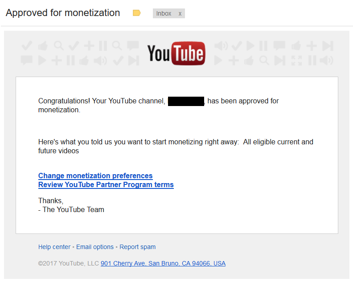The height and width of the screenshot is (282, 353).
Task: Open the Help center link
Action: point(54,247)
